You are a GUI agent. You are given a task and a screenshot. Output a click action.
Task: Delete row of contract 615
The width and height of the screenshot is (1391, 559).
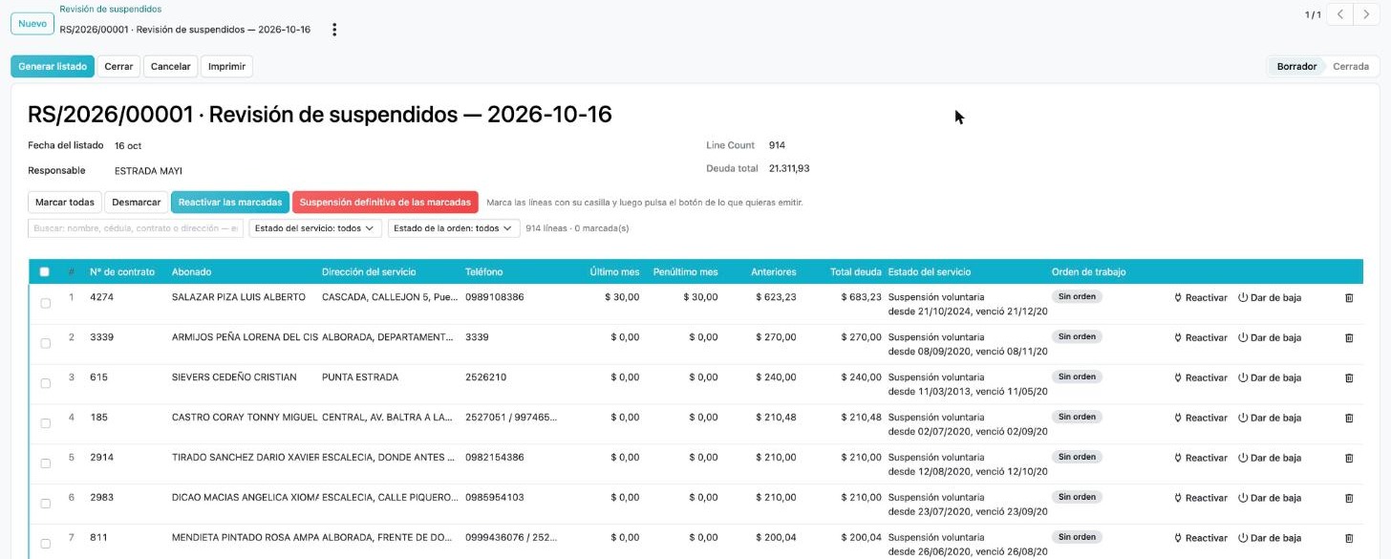coord(1349,378)
